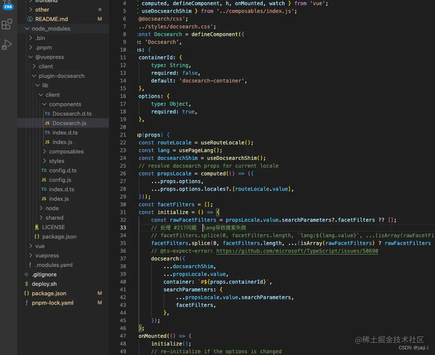Screen dimensions: 435x355
Task: Click 'useRouteLocale' on line 22
Action: click(223, 143)
